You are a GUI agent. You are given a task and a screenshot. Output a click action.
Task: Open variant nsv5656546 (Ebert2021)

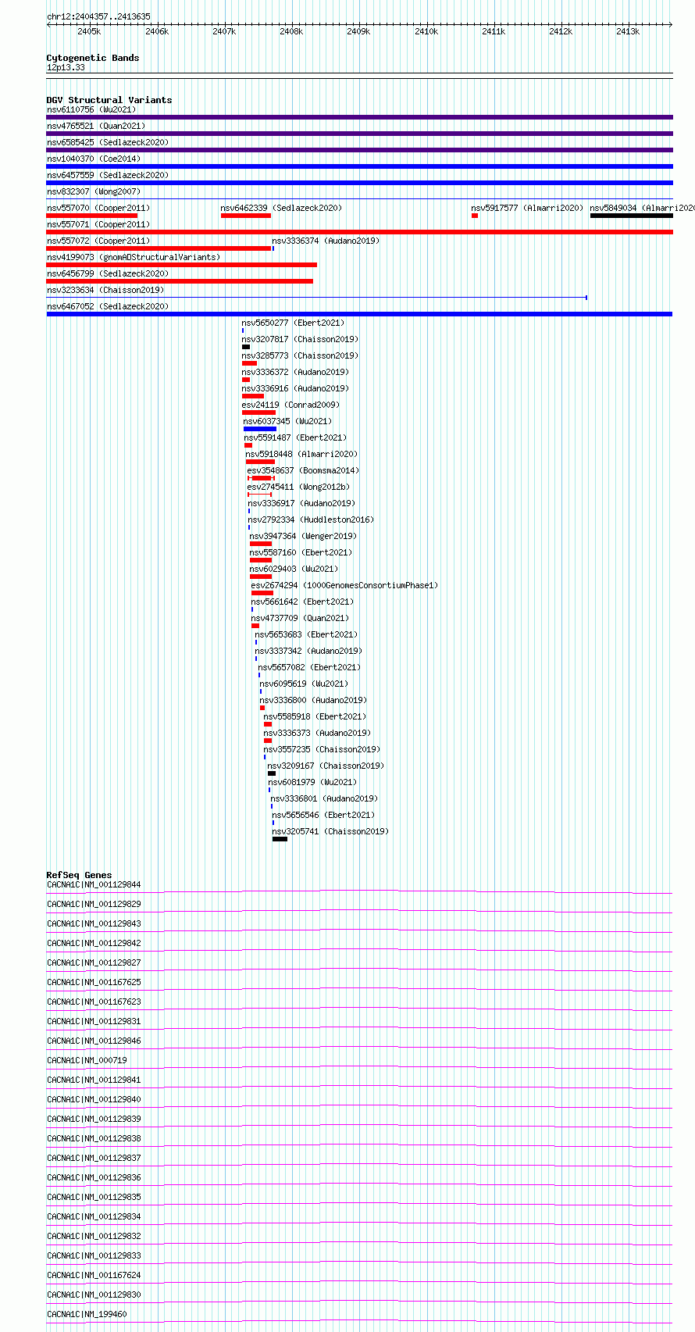click(x=323, y=815)
